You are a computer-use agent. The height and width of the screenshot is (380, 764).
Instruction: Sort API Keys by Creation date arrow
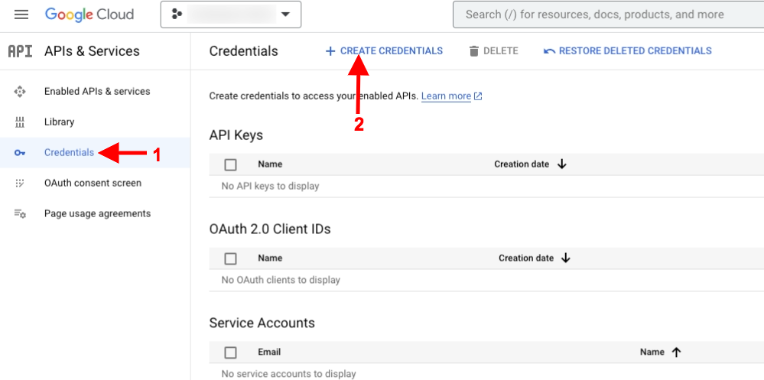point(562,164)
